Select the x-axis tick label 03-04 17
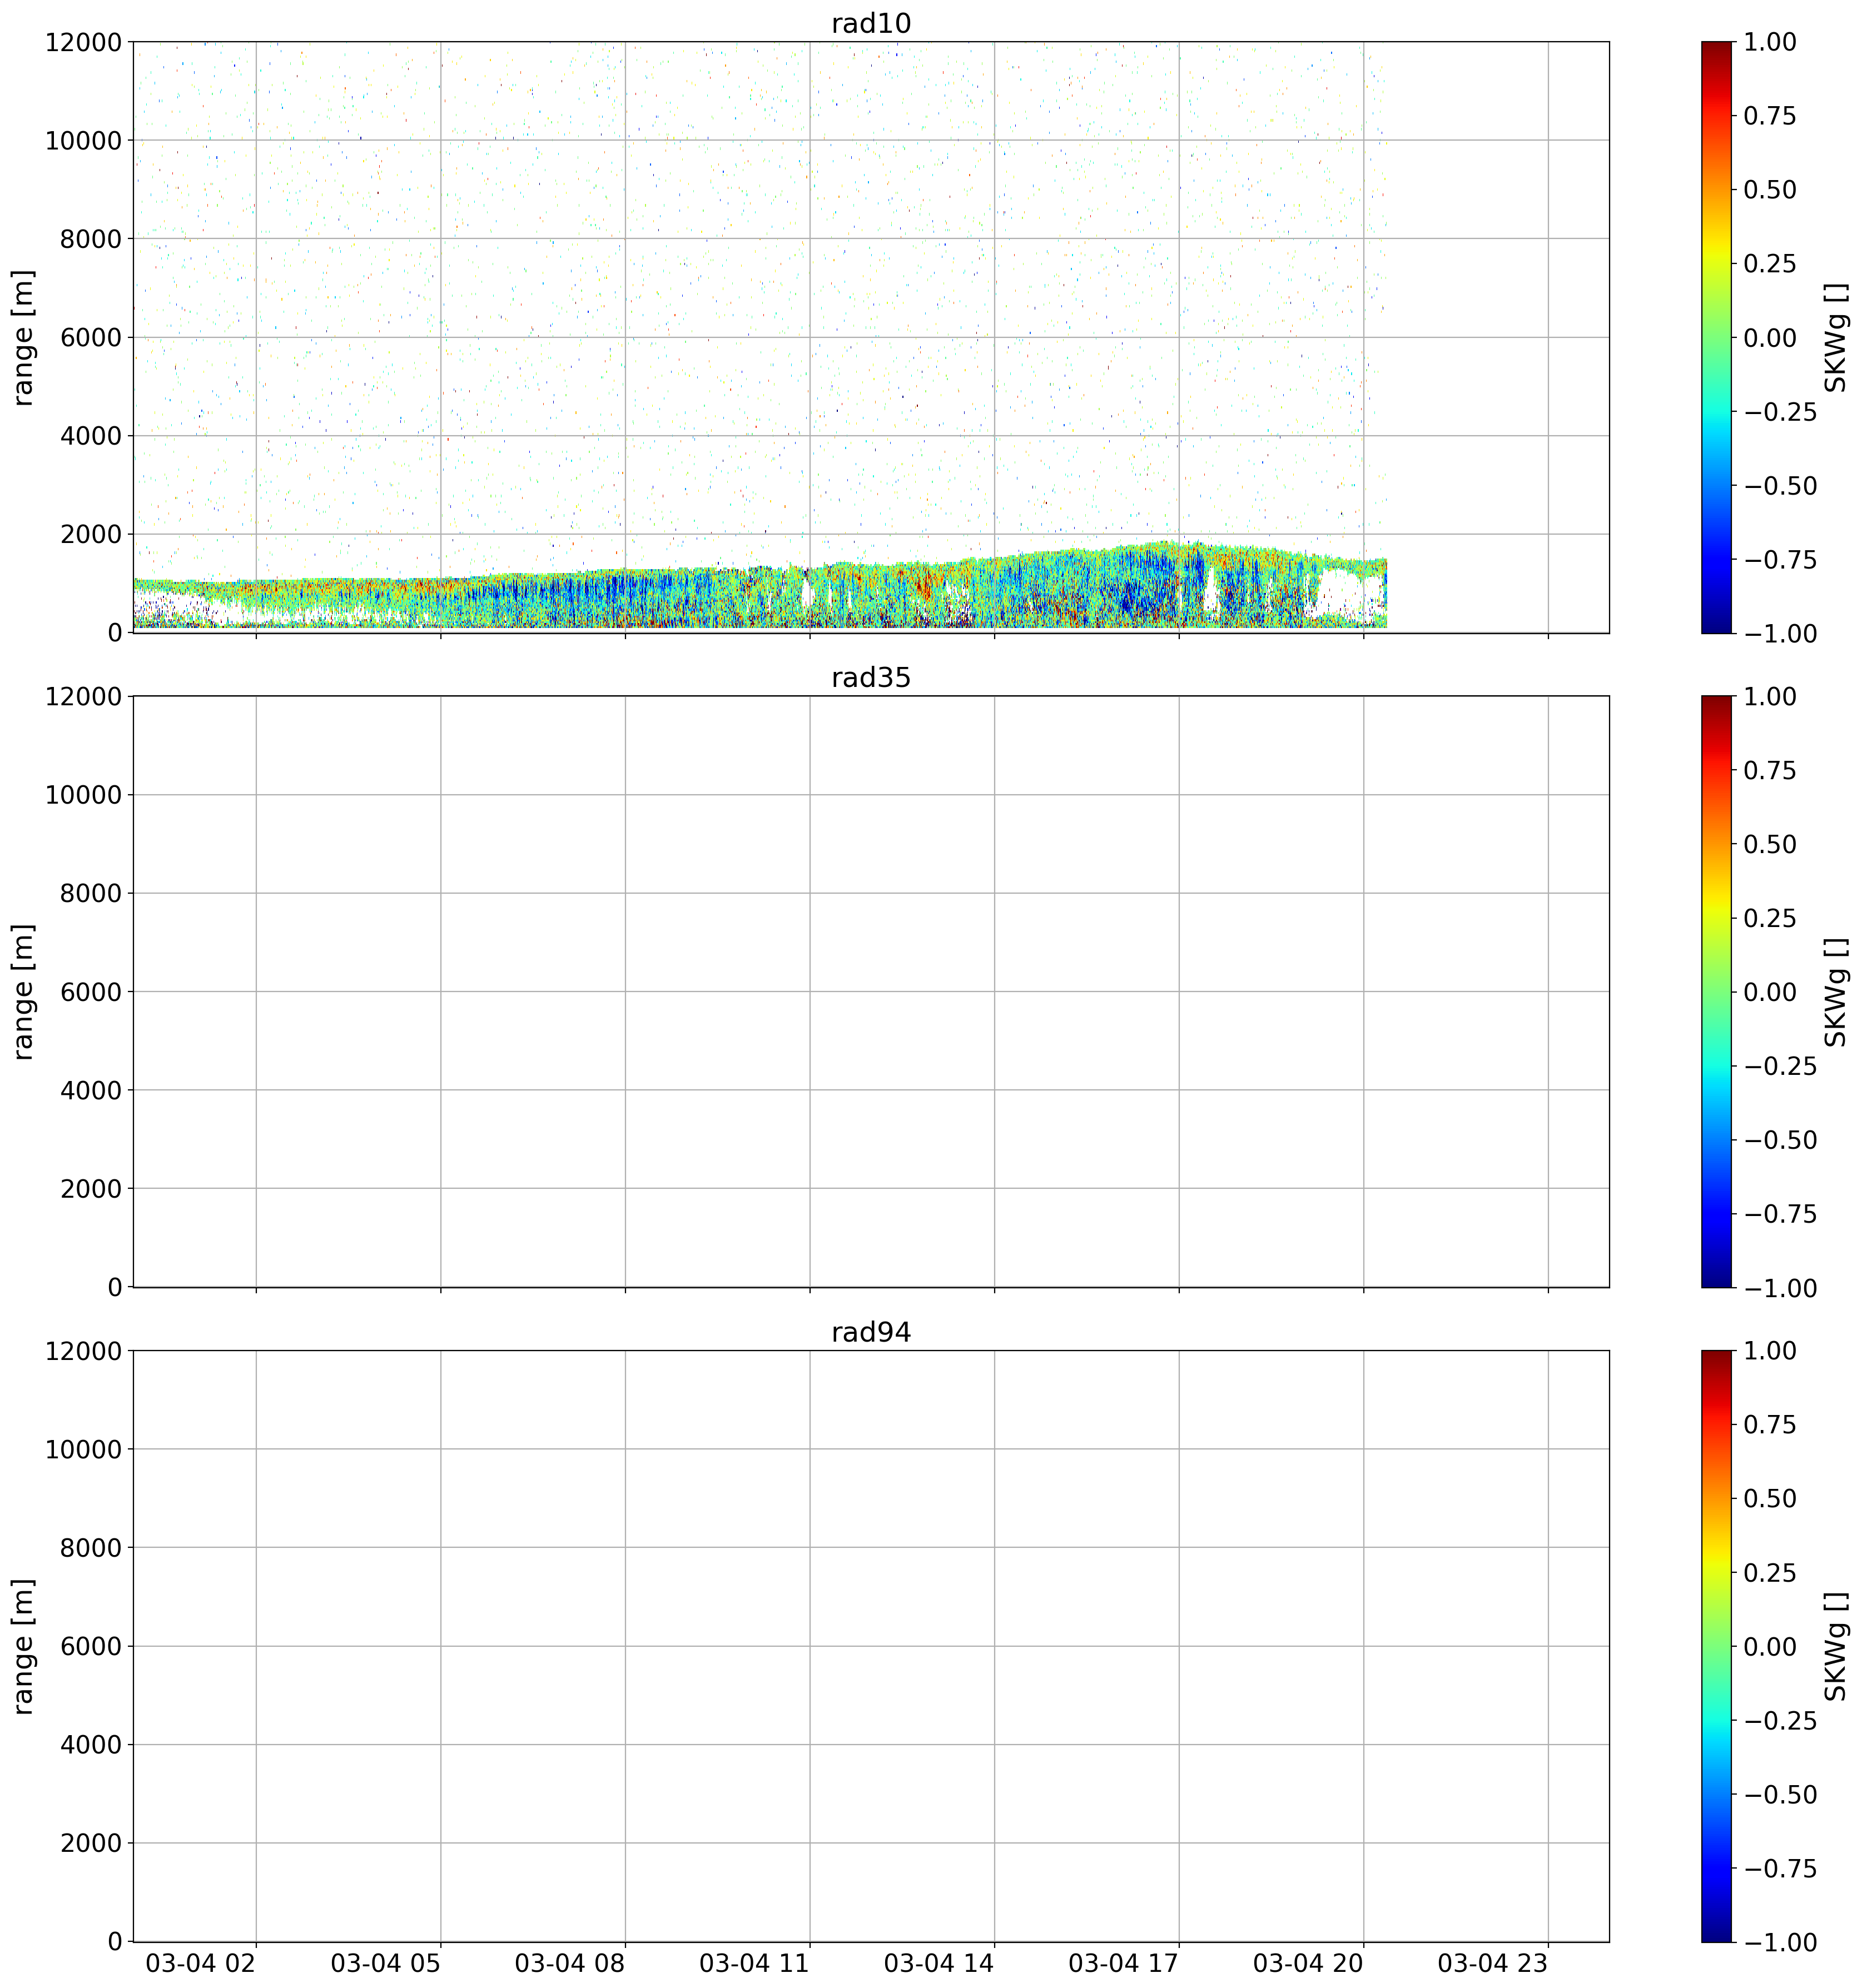The image size is (1862, 1988). pyautogui.click(x=1124, y=1964)
